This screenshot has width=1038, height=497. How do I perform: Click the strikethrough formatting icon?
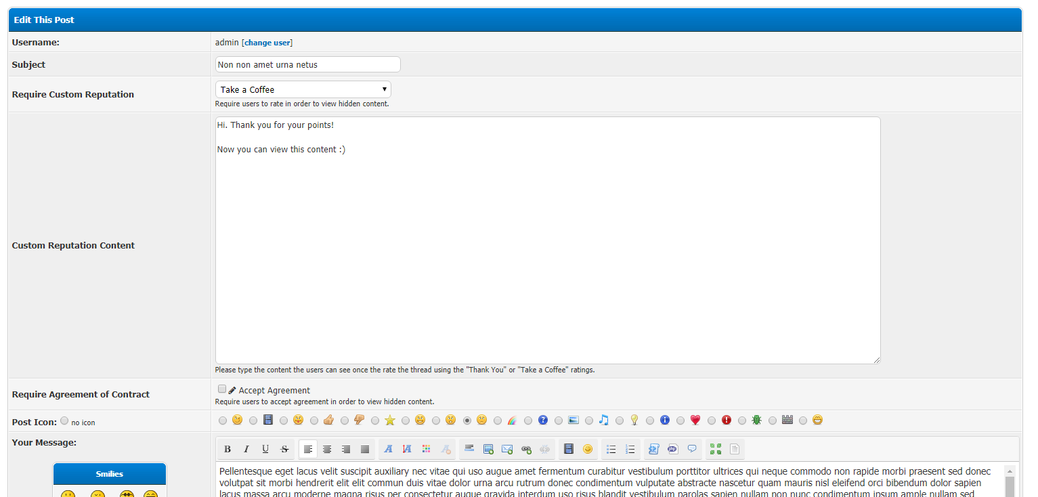284,449
